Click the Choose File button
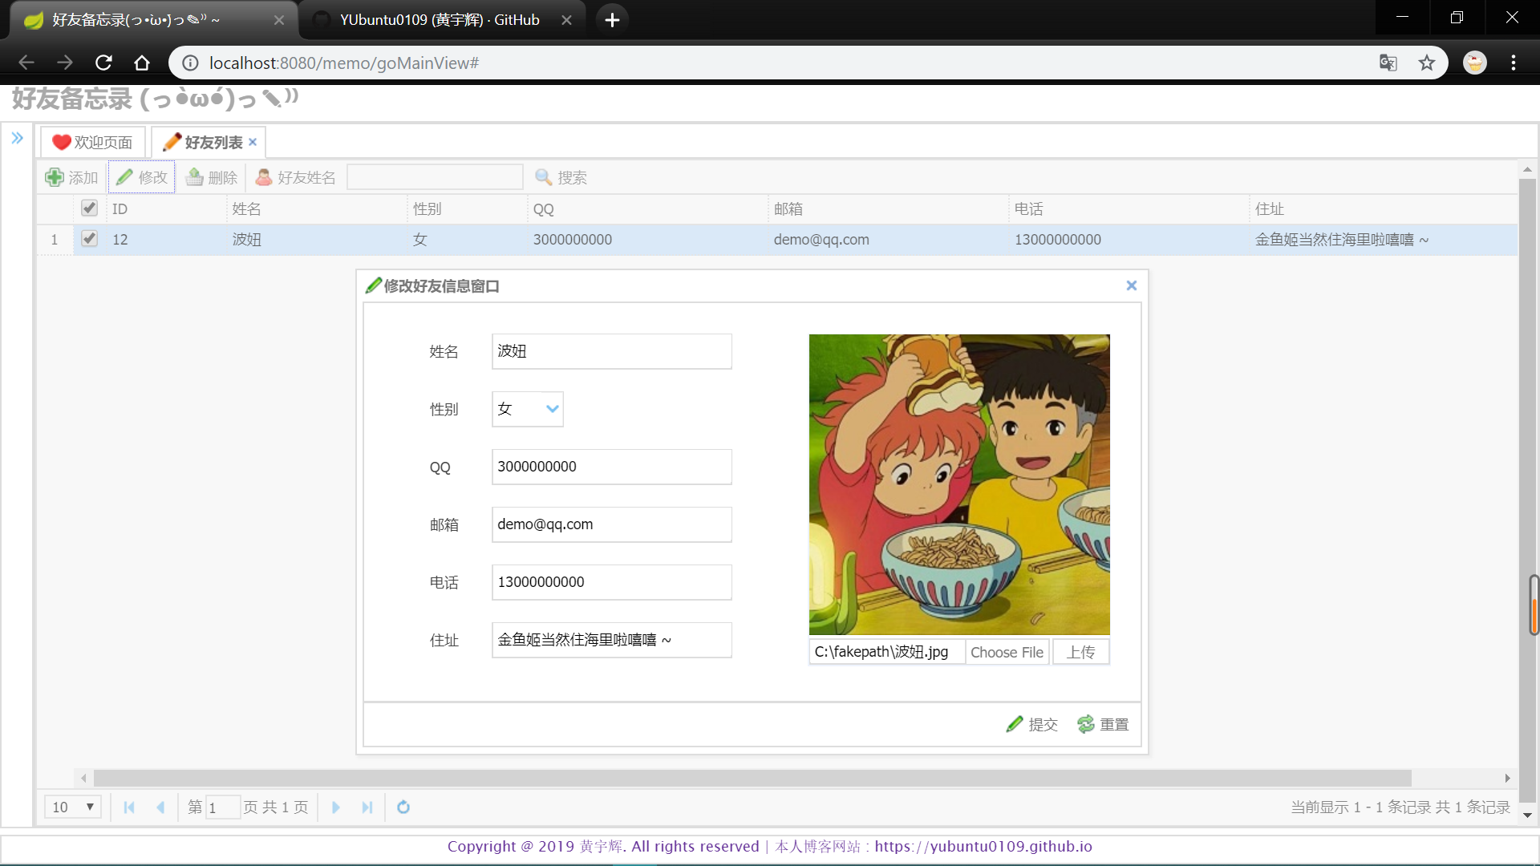This screenshot has height=866, width=1540. pyautogui.click(x=1007, y=652)
